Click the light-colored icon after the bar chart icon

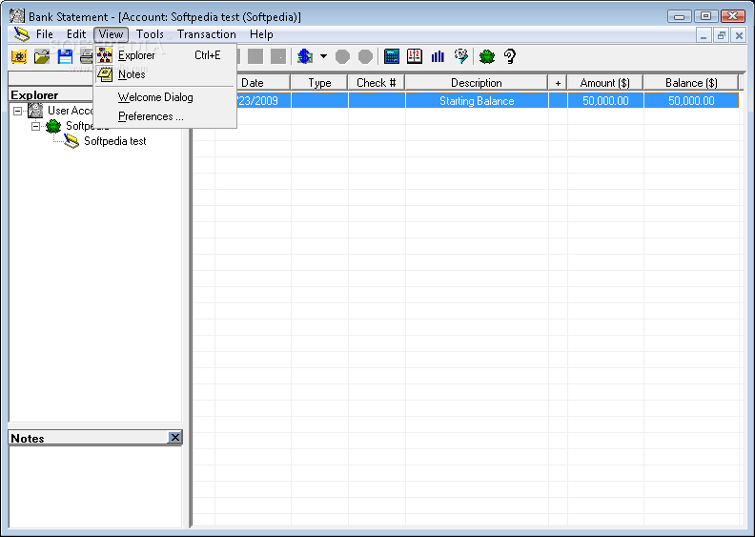point(460,57)
